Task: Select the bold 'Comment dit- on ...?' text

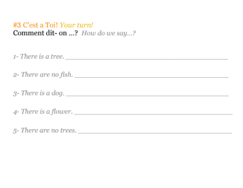Action: 45,33
